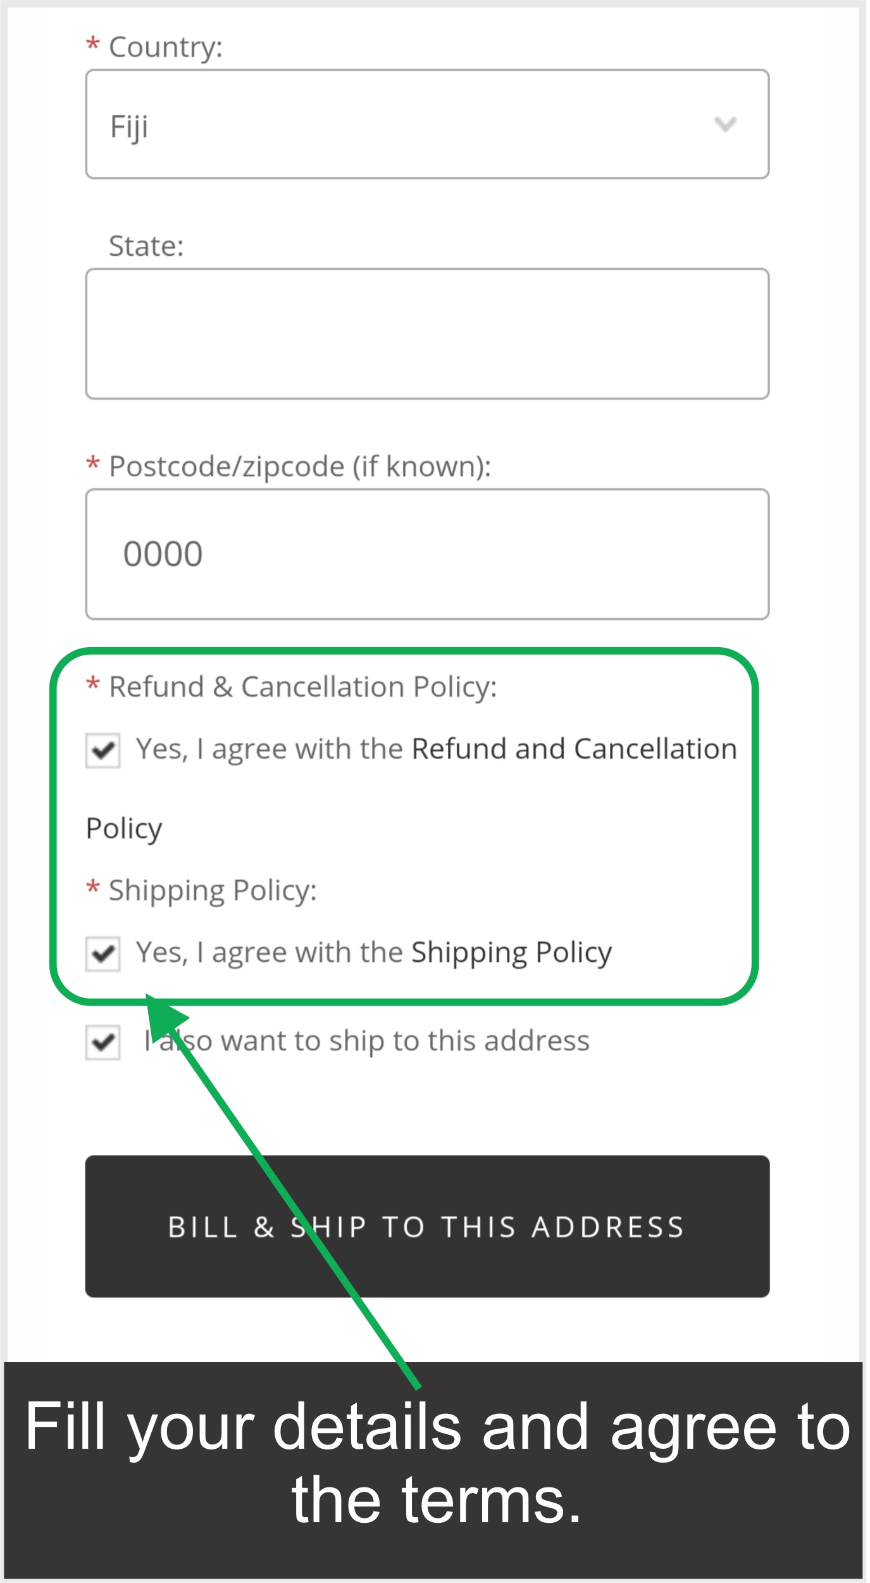The image size is (870, 1583).
Task: Toggle the Shipping Policy agreement checkbox
Action: click(103, 954)
